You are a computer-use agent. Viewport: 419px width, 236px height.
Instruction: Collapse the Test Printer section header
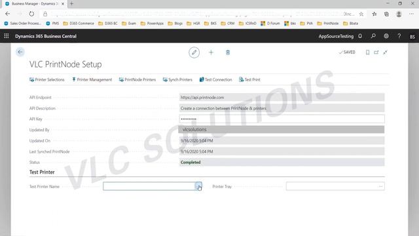(42, 172)
